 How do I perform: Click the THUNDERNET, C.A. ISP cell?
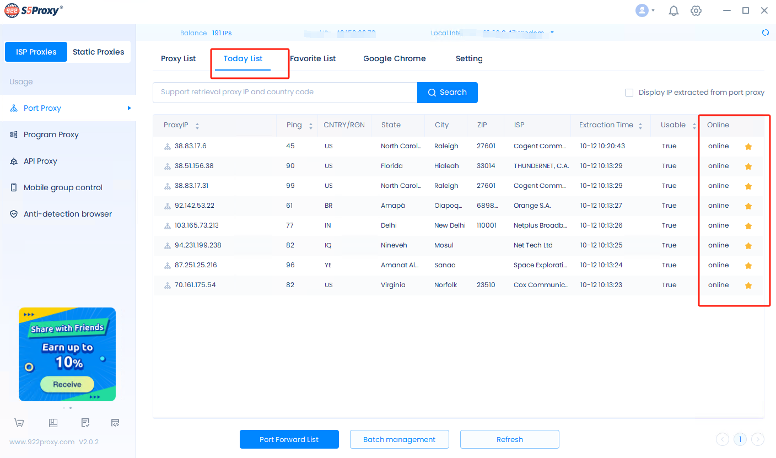[541, 166]
